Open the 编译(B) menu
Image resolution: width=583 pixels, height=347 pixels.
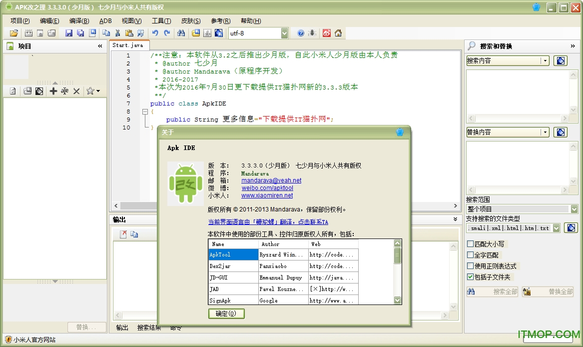(79, 21)
